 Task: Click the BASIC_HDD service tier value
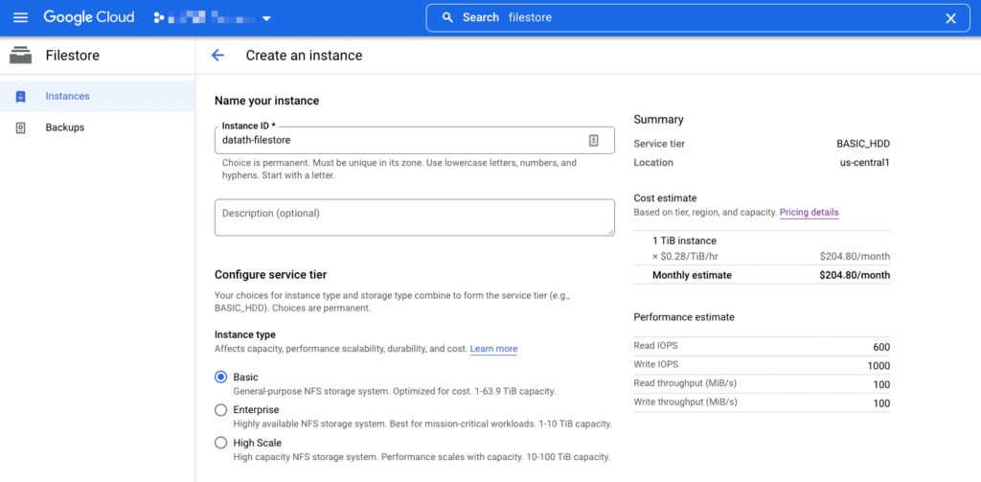point(863,144)
